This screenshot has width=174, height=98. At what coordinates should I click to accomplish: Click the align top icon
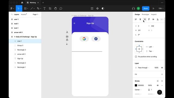(149, 19)
